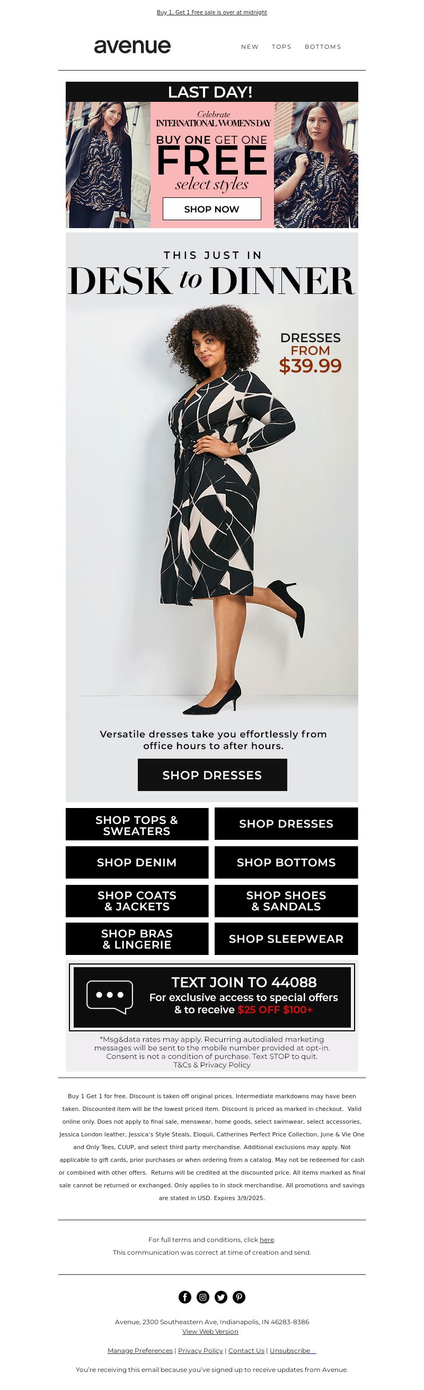Open Avenue's Facebook page icon
The width and height of the screenshot is (424, 1390).
[185, 1297]
